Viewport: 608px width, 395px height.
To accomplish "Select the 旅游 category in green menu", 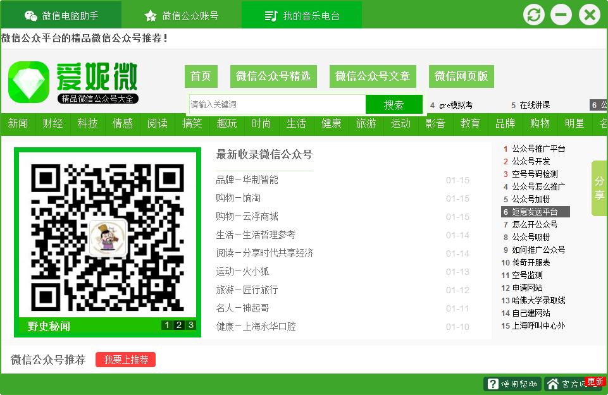I will pyautogui.click(x=366, y=124).
